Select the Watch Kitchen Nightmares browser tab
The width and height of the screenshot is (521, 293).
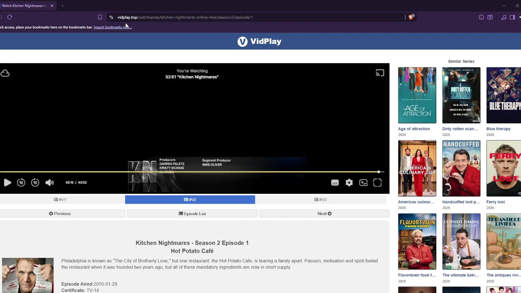(x=24, y=6)
